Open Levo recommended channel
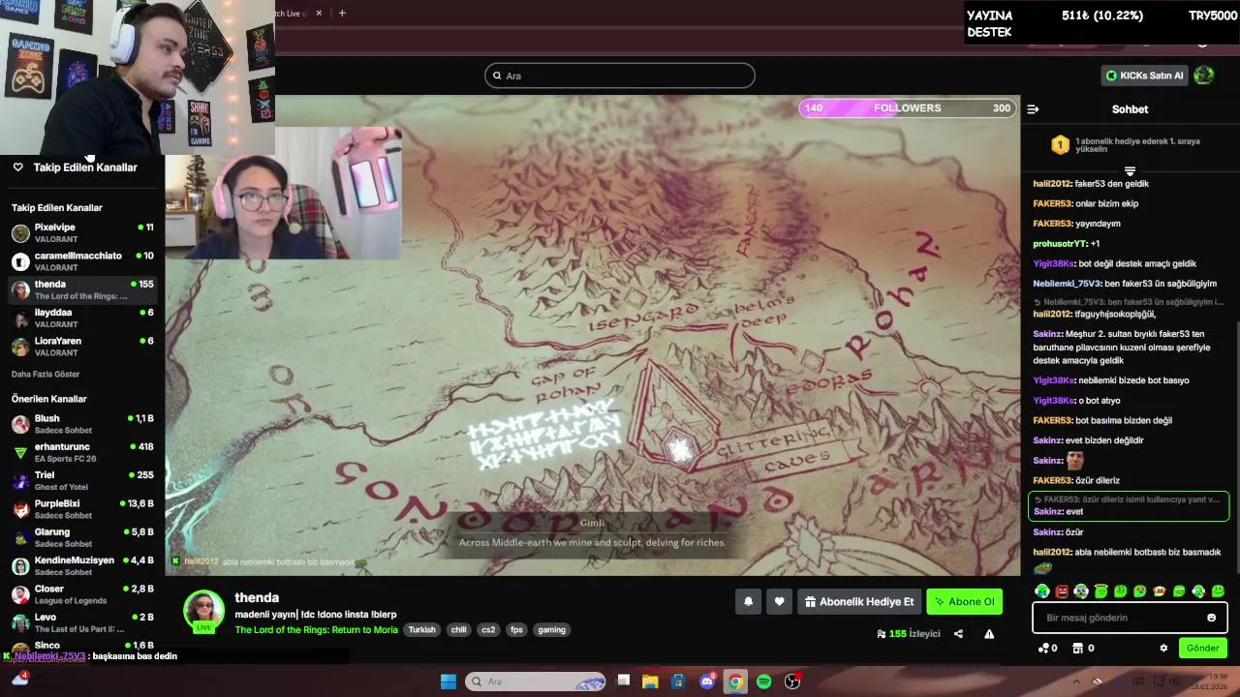 82,622
